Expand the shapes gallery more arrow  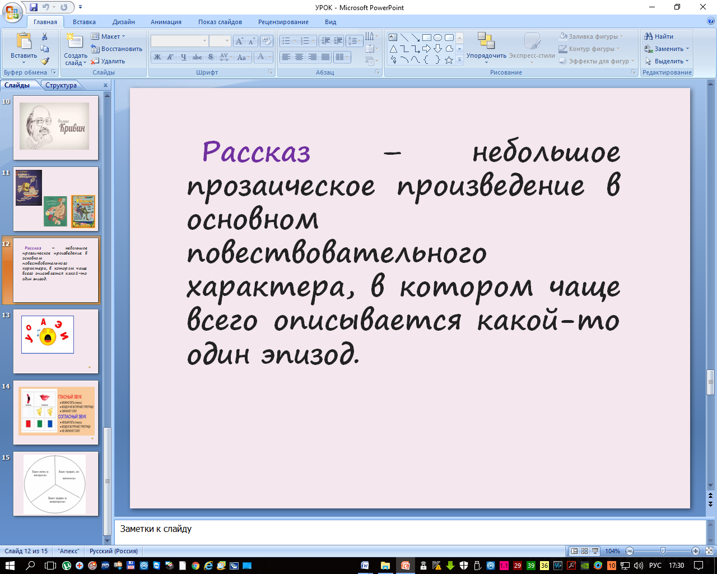click(459, 60)
